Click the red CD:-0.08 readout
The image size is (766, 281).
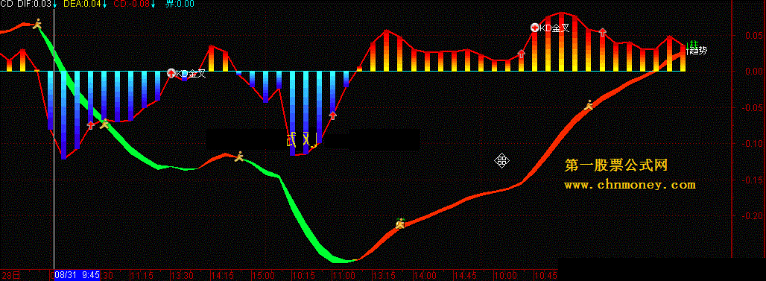click(131, 4)
